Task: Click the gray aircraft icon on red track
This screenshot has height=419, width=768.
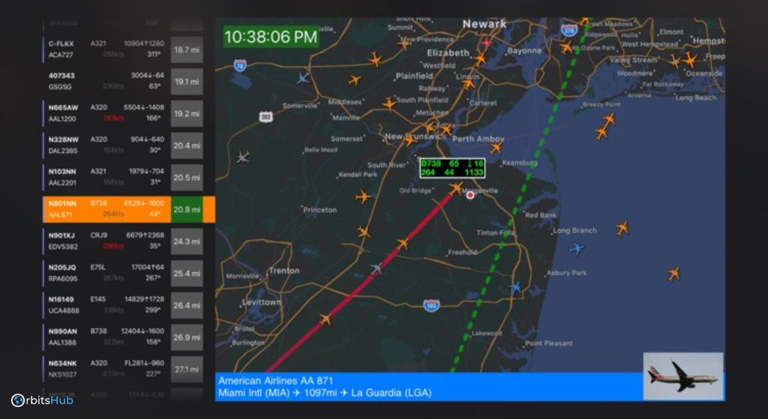Action: click(376, 268)
